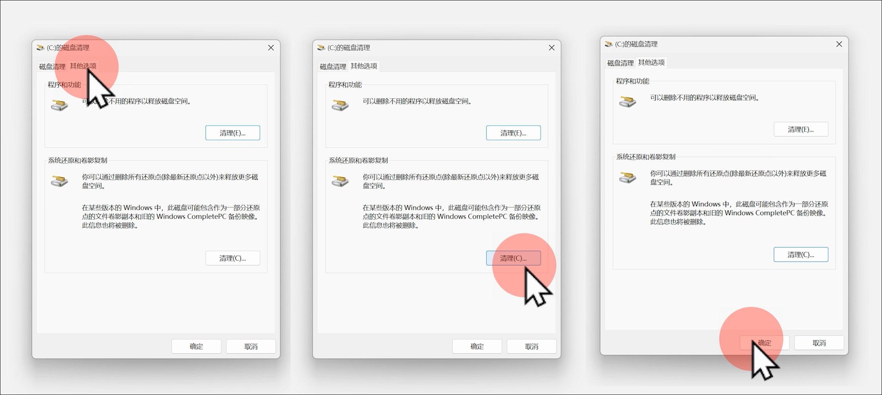Close the middle 磁盘清理 dialog window

552,48
